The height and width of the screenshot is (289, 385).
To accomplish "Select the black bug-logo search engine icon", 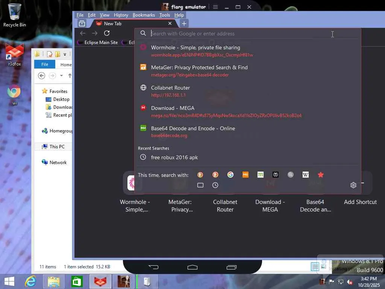I will 276,175.
